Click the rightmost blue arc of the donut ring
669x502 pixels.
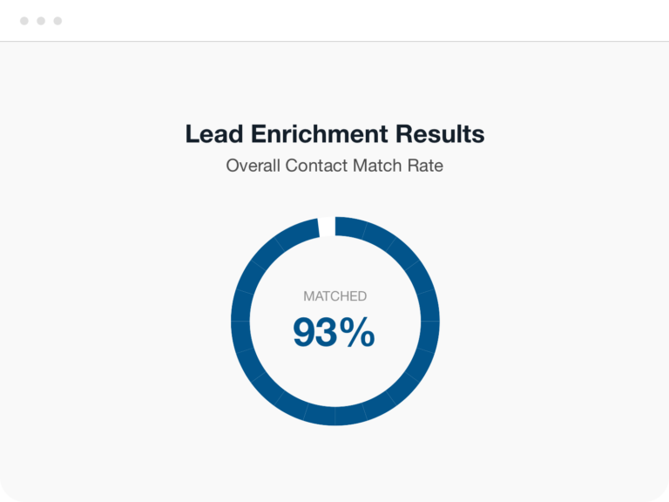(429, 321)
